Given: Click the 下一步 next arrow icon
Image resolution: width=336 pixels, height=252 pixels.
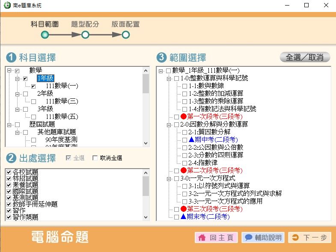Looking at the screenshot, I should (x=295, y=238).
